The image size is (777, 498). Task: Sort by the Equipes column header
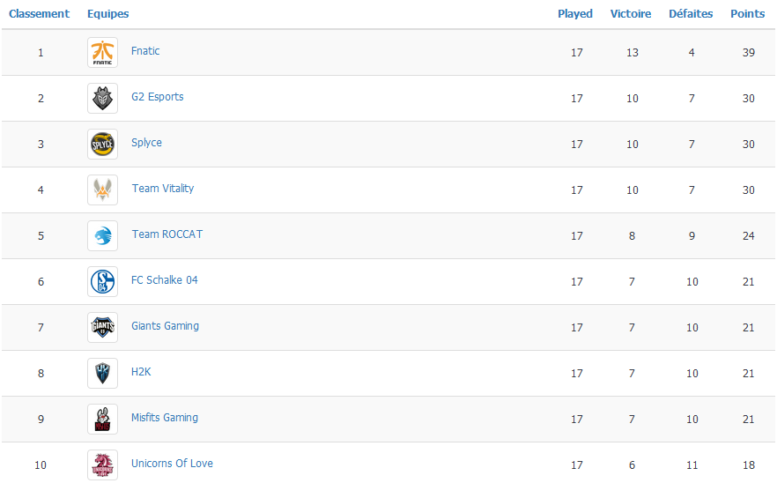pos(108,14)
